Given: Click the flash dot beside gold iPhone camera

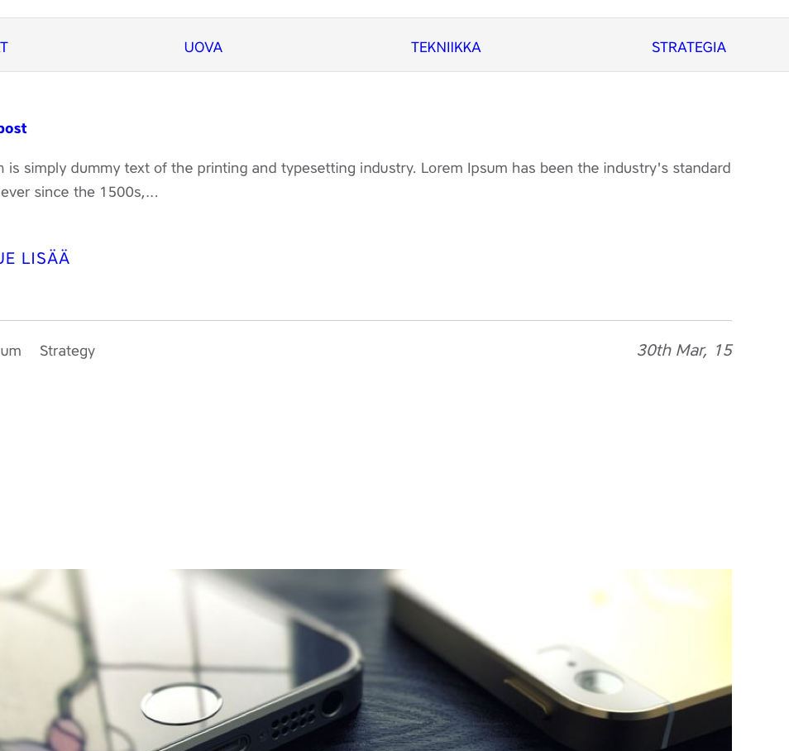Looking at the screenshot, I should 571,664.
